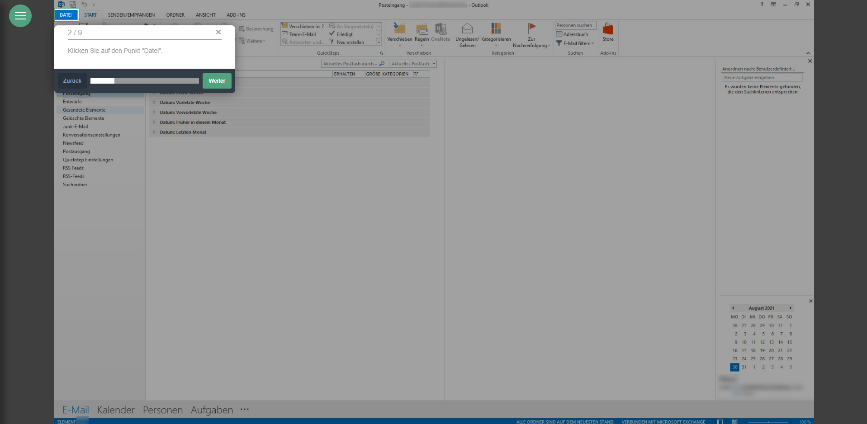Click the Verschieben folder icon in ribbon

point(399,29)
